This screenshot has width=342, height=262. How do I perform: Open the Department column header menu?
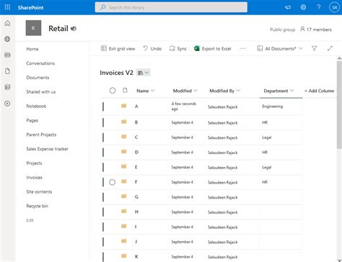point(279,91)
